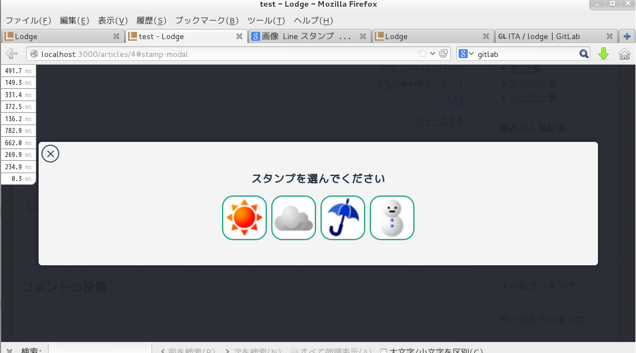Viewport: 636px width, 353px height.
Task: Open the search engine dropdown
Action: tap(466, 54)
